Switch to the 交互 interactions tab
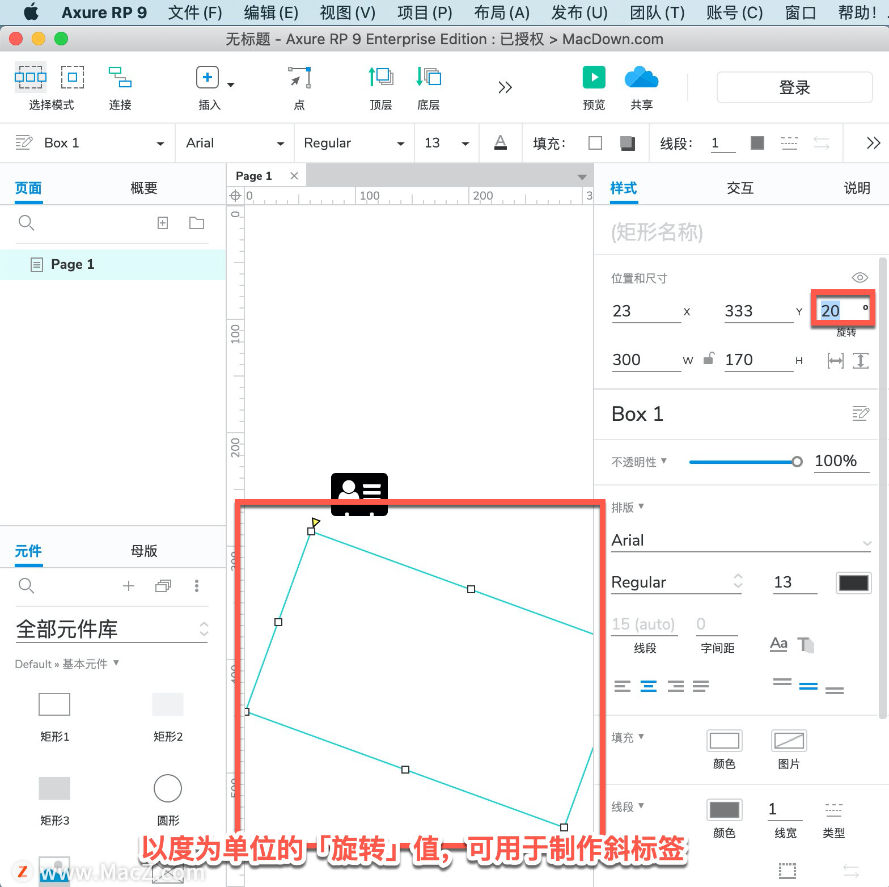889x887 pixels. pos(740,188)
